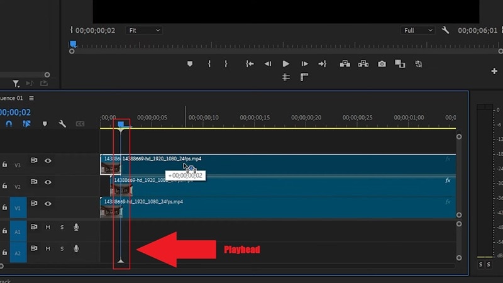Image resolution: width=503 pixels, height=283 pixels.
Task: Click timeline playhead timecode field
Action: (x=15, y=113)
